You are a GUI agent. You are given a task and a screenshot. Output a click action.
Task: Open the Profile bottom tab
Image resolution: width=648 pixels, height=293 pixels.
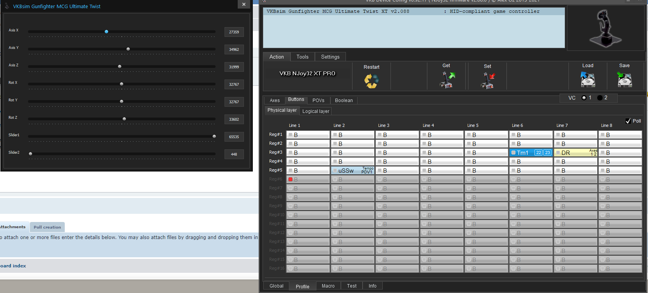click(x=302, y=286)
